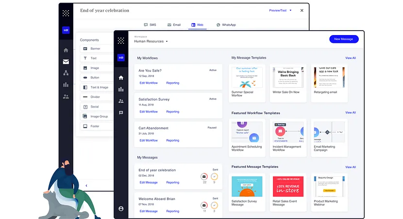403x219 pixels.
Task: Open the Human Resources workspace dropdown
Action: 151,41
